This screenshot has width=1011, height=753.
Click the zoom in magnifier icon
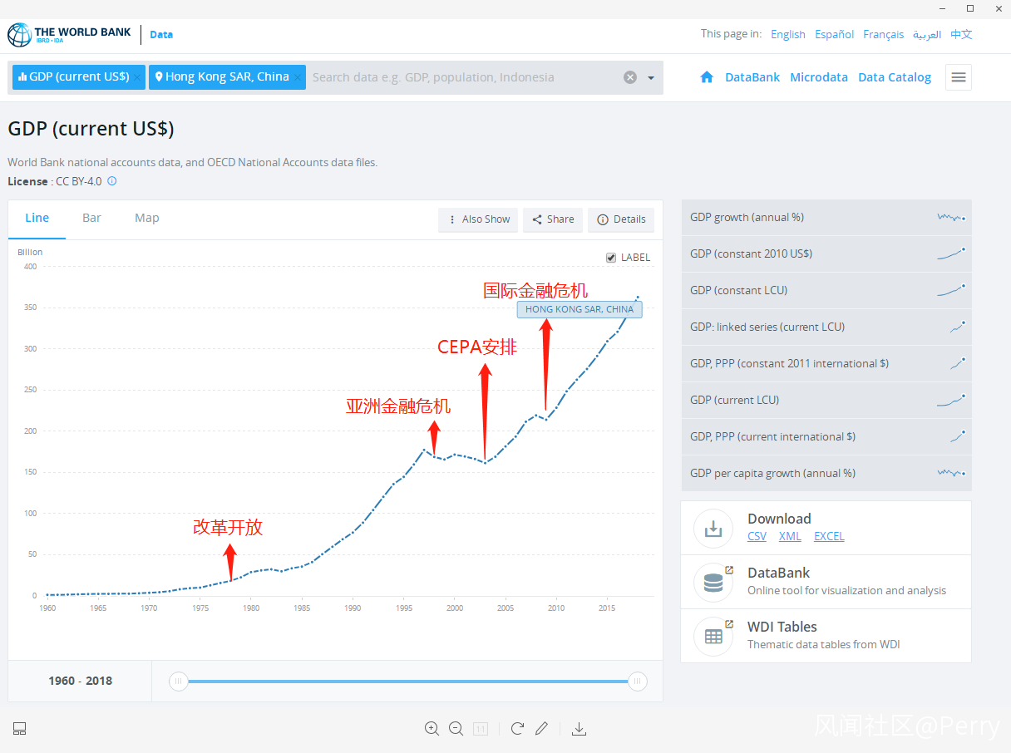pyautogui.click(x=432, y=729)
